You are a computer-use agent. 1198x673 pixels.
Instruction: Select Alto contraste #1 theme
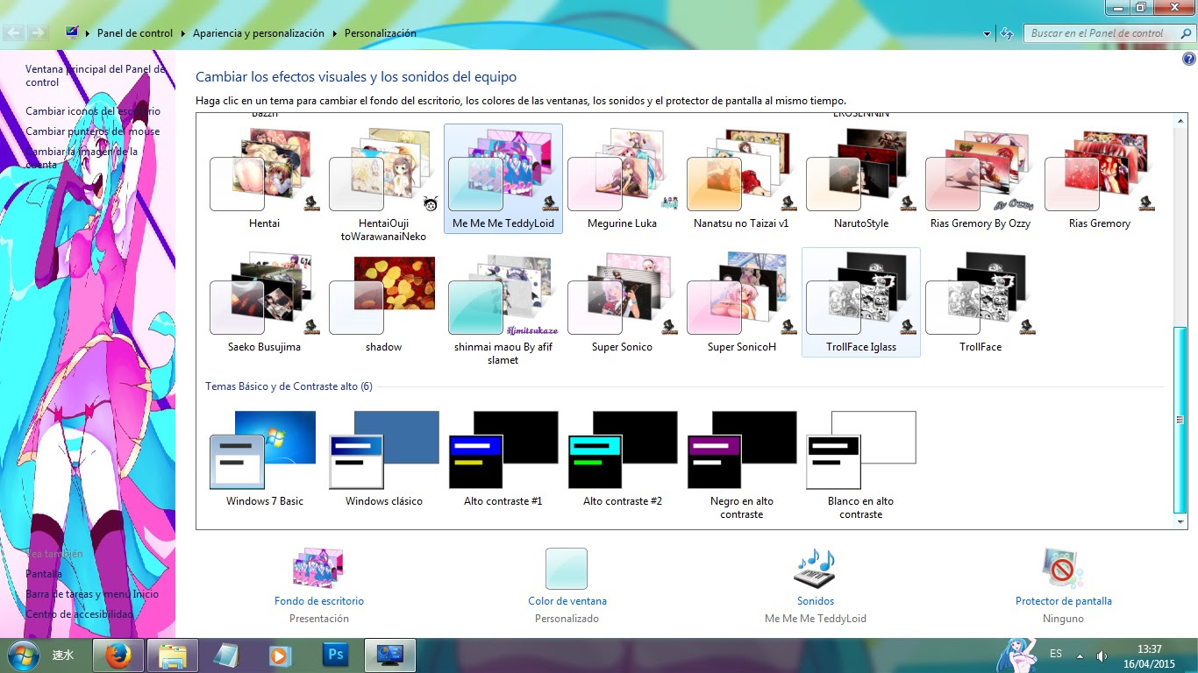tap(503, 457)
